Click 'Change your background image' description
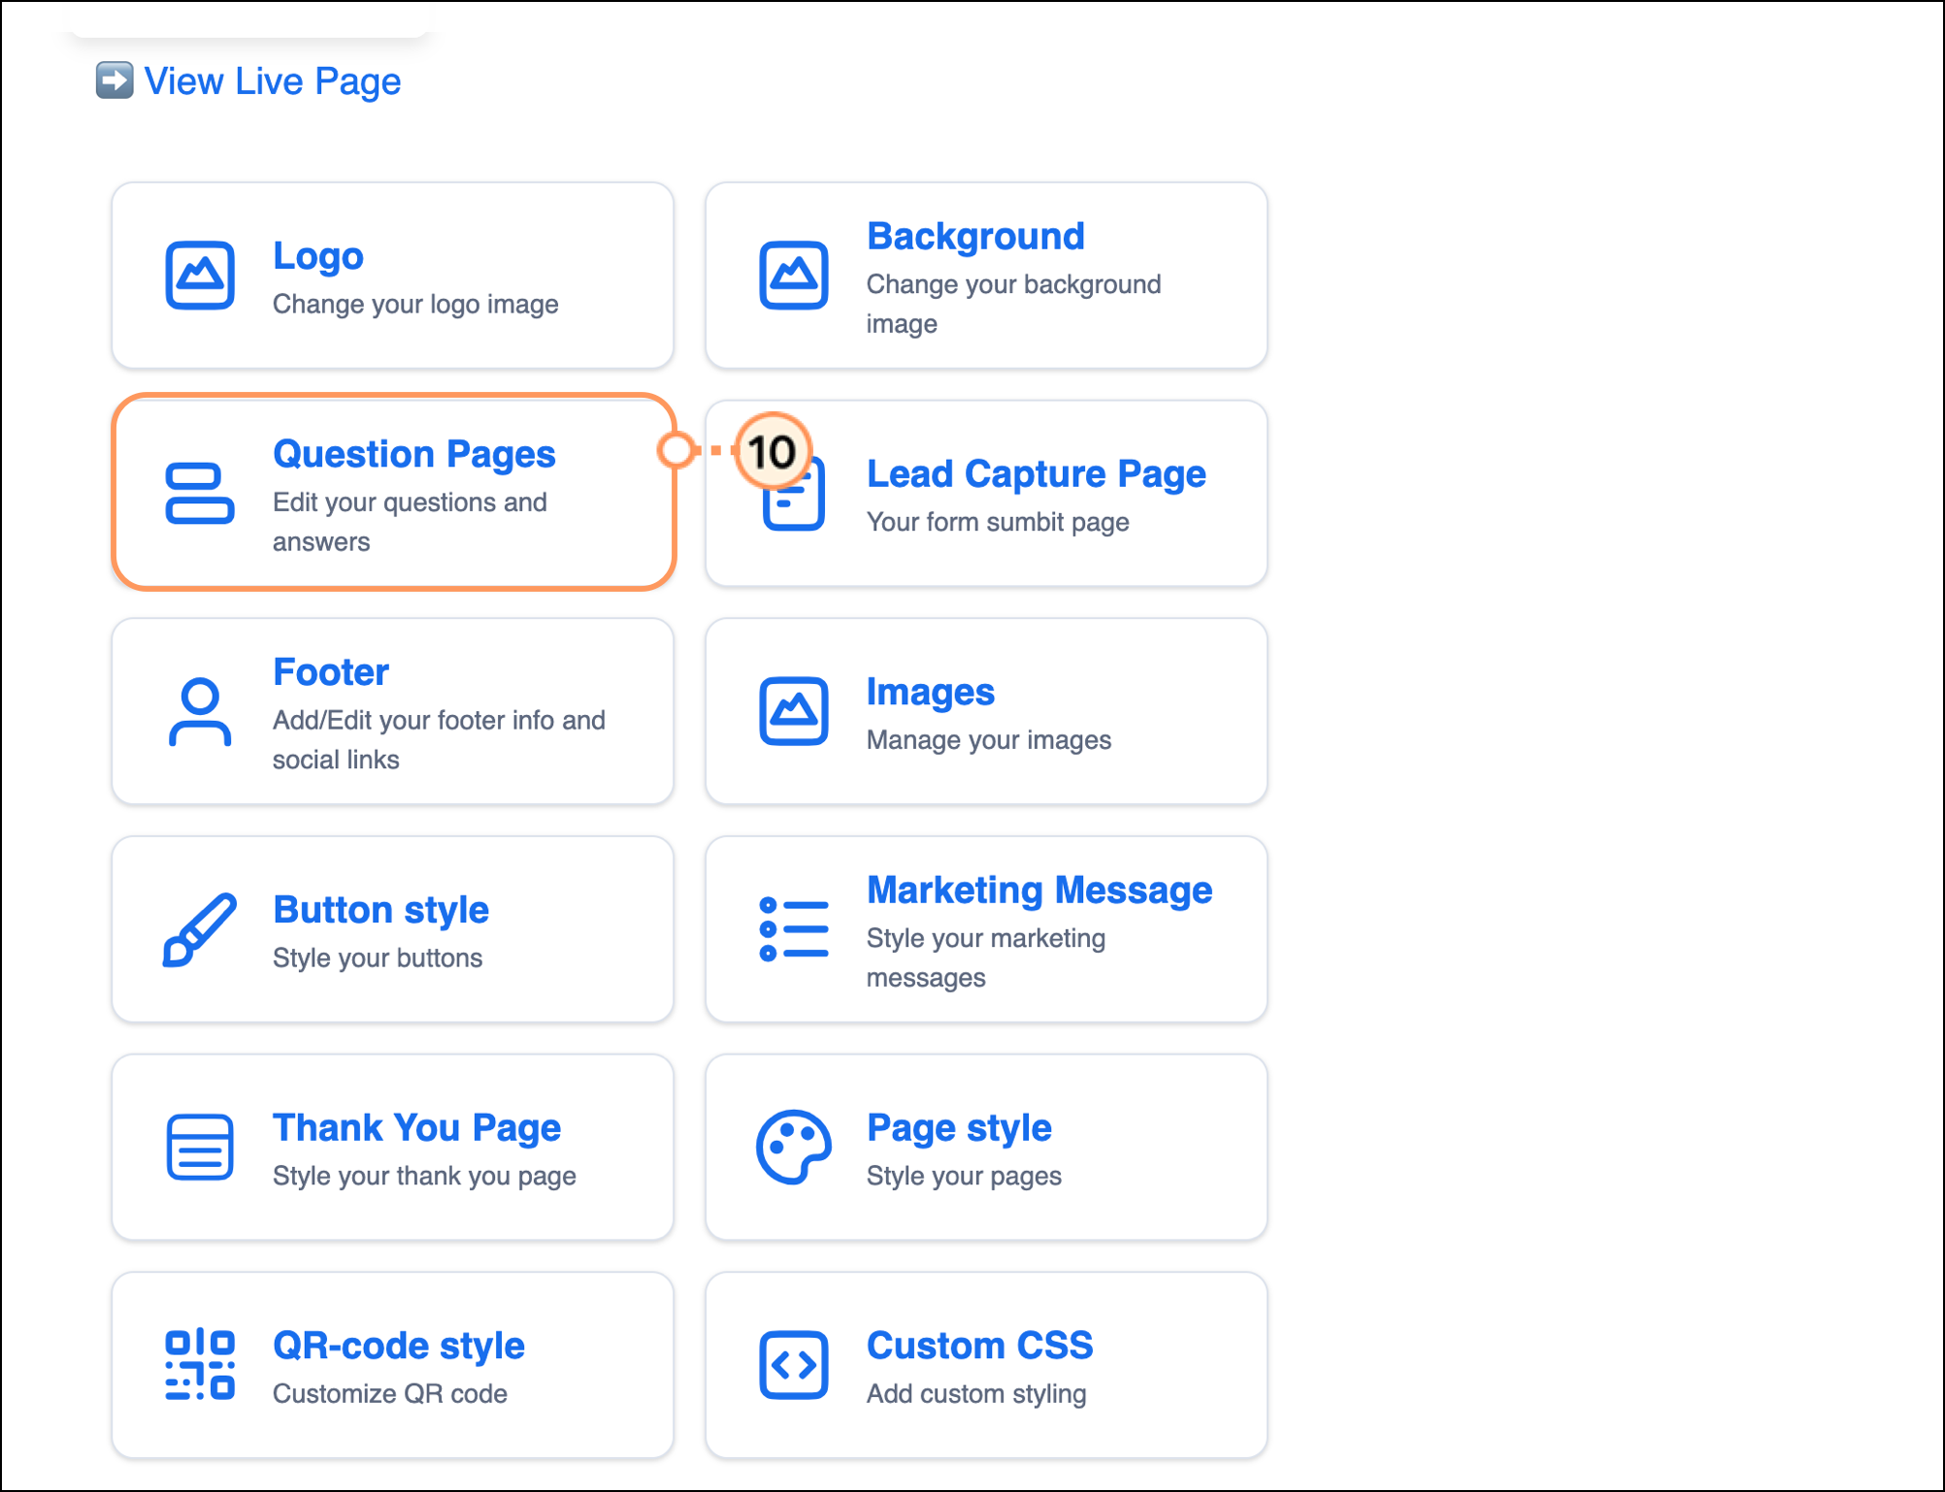The image size is (1945, 1492). (x=1013, y=304)
